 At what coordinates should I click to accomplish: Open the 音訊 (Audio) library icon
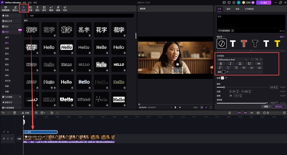(38, 8)
